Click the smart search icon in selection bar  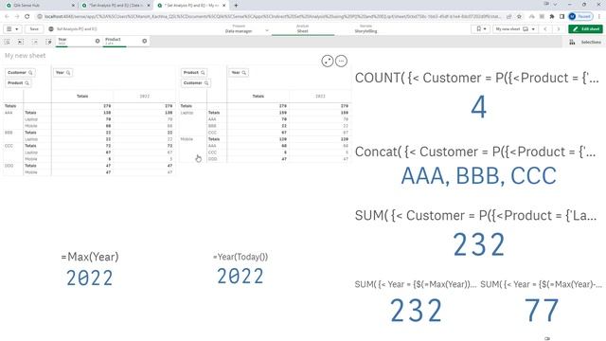[7, 42]
